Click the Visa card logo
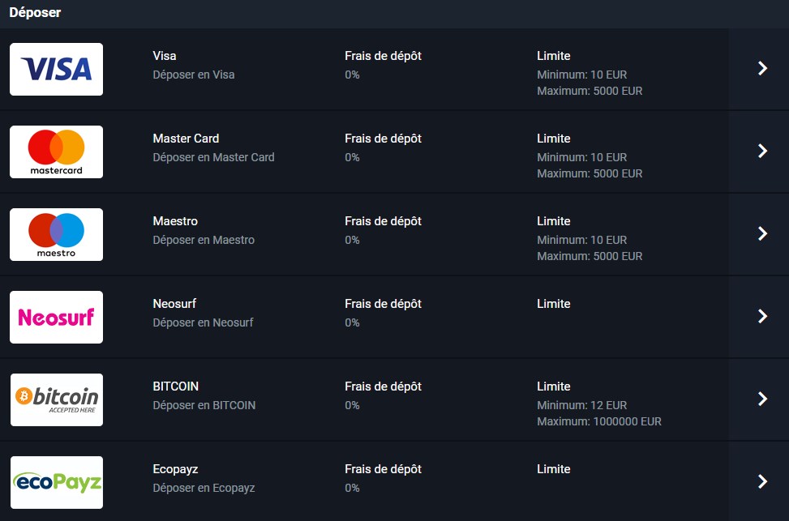Viewport: 789px width, 521px height. pyautogui.click(x=56, y=70)
